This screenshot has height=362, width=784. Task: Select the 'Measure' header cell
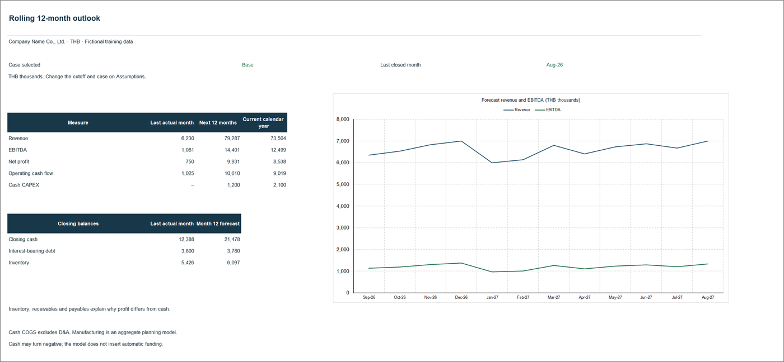click(x=78, y=122)
